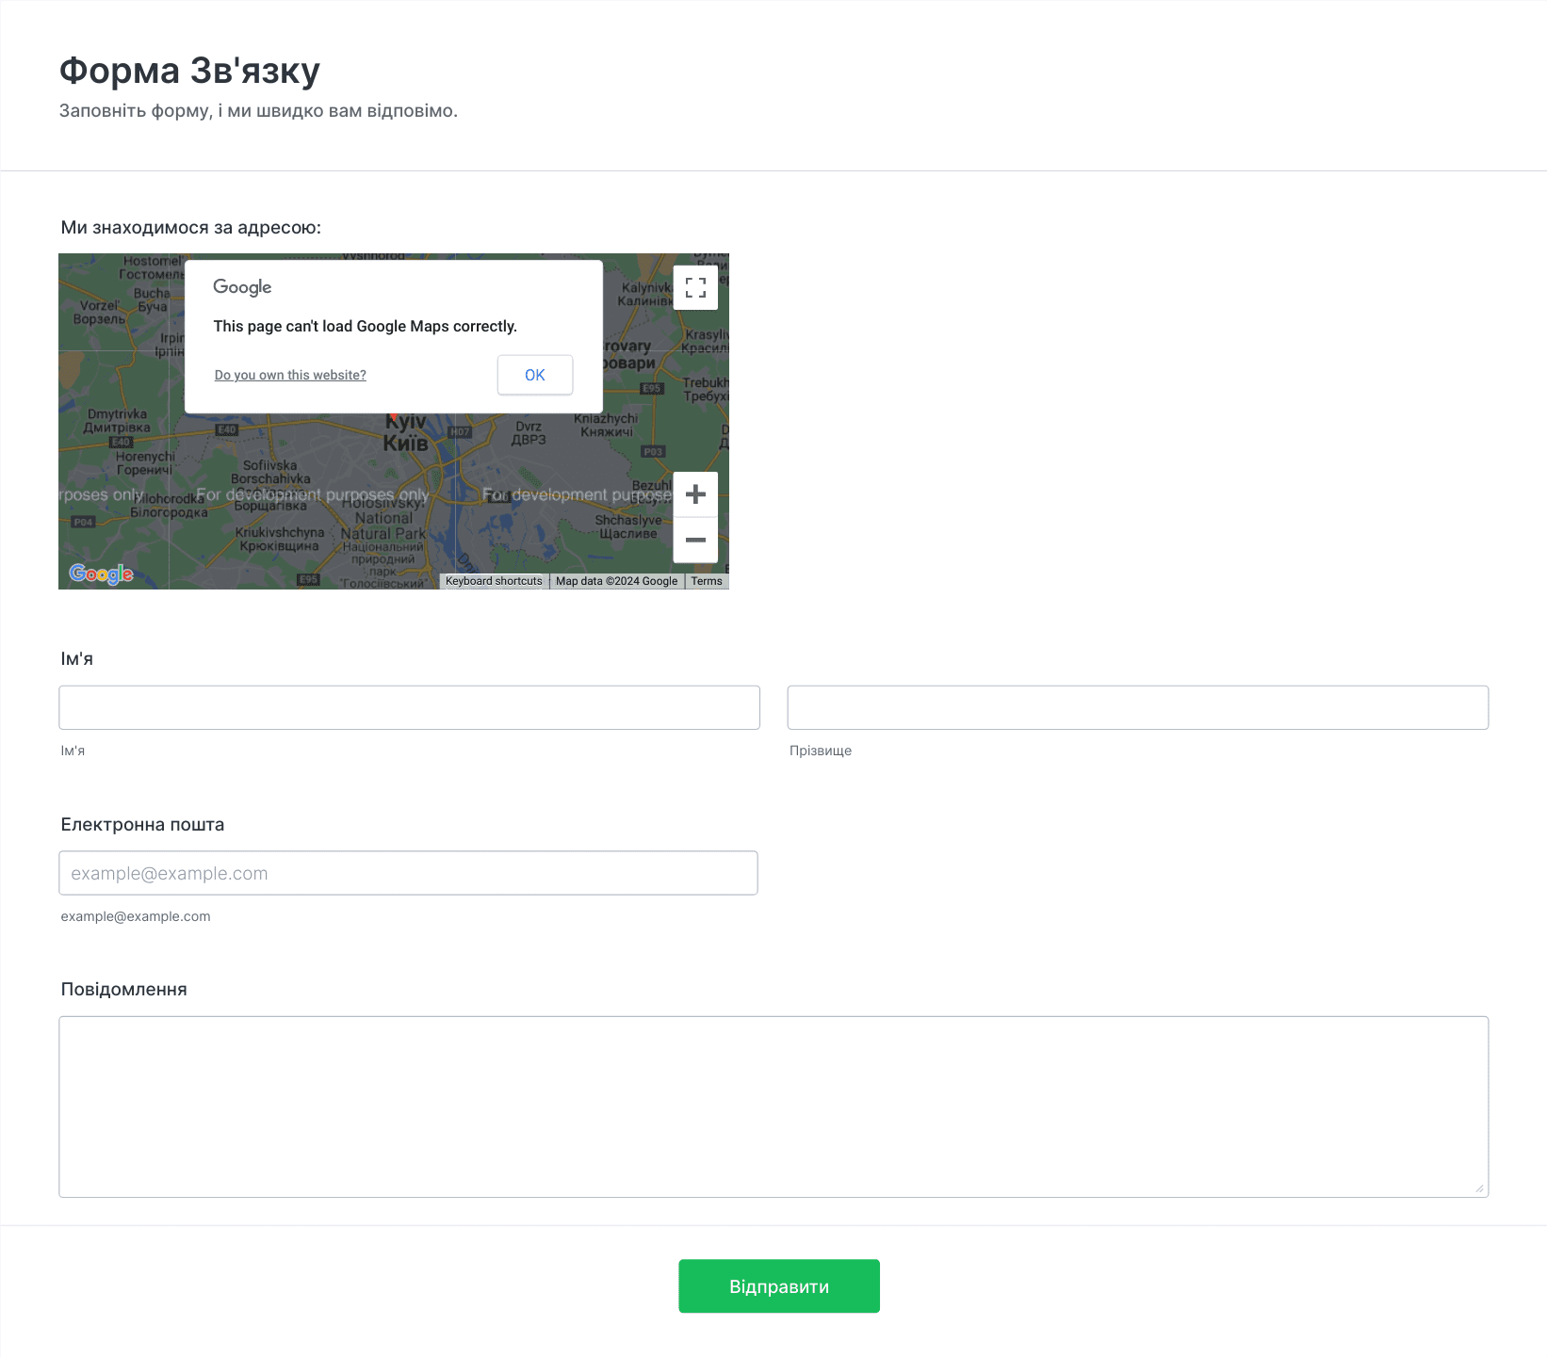Open the map Terms link
The height and width of the screenshot is (1357, 1547).
click(x=707, y=581)
